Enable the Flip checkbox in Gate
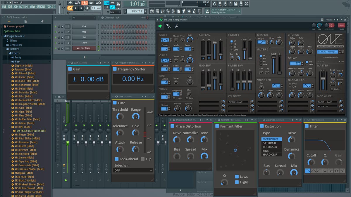This screenshot has height=197, width=351. [x=143, y=159]
